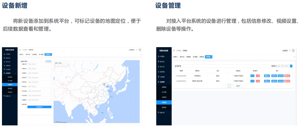
Task: Expand tab bar chevron at right of 设备管理 screenshot
Action: (x=295, y=57)
